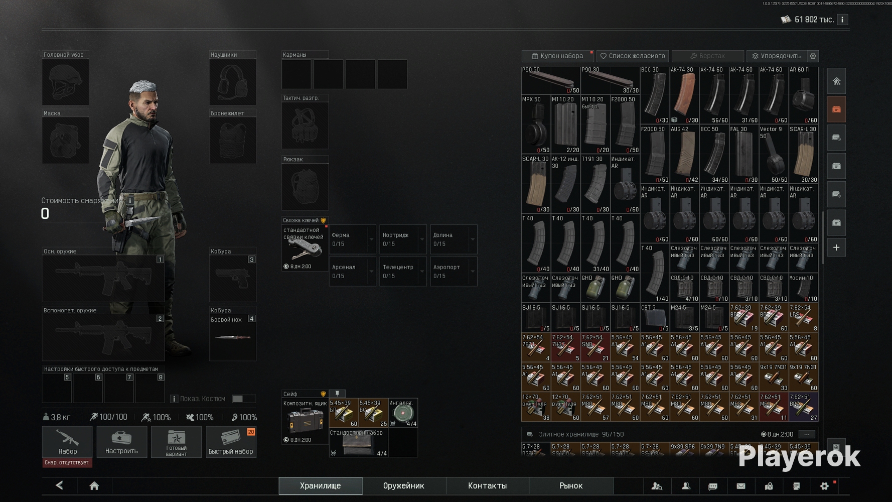Click the Быстрый набор button
Screen dimensions: 892x502
[x=231, y=442]
